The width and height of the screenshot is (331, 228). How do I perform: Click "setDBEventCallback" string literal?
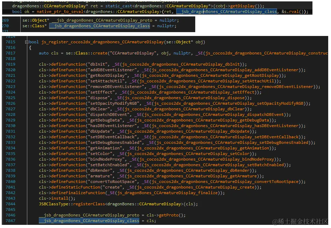(x=112, y=137)
